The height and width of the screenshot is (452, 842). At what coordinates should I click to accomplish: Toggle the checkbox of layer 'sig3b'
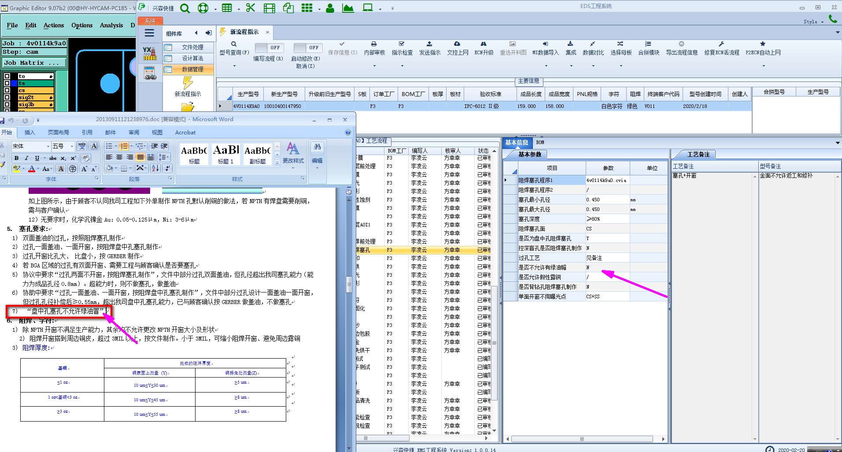(x=7, y=104)
